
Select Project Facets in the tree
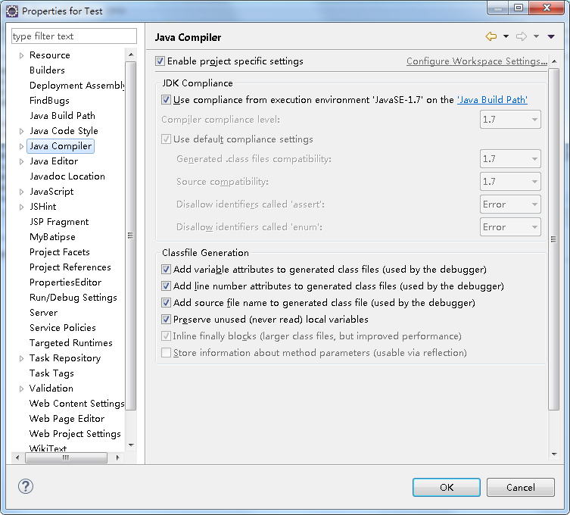tap(60, 252)
